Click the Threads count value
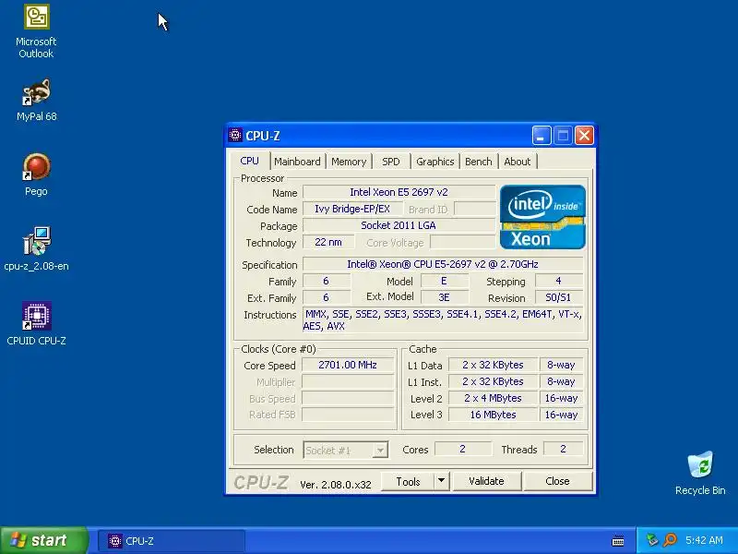 pyautogui.click(x=563, y=449)
